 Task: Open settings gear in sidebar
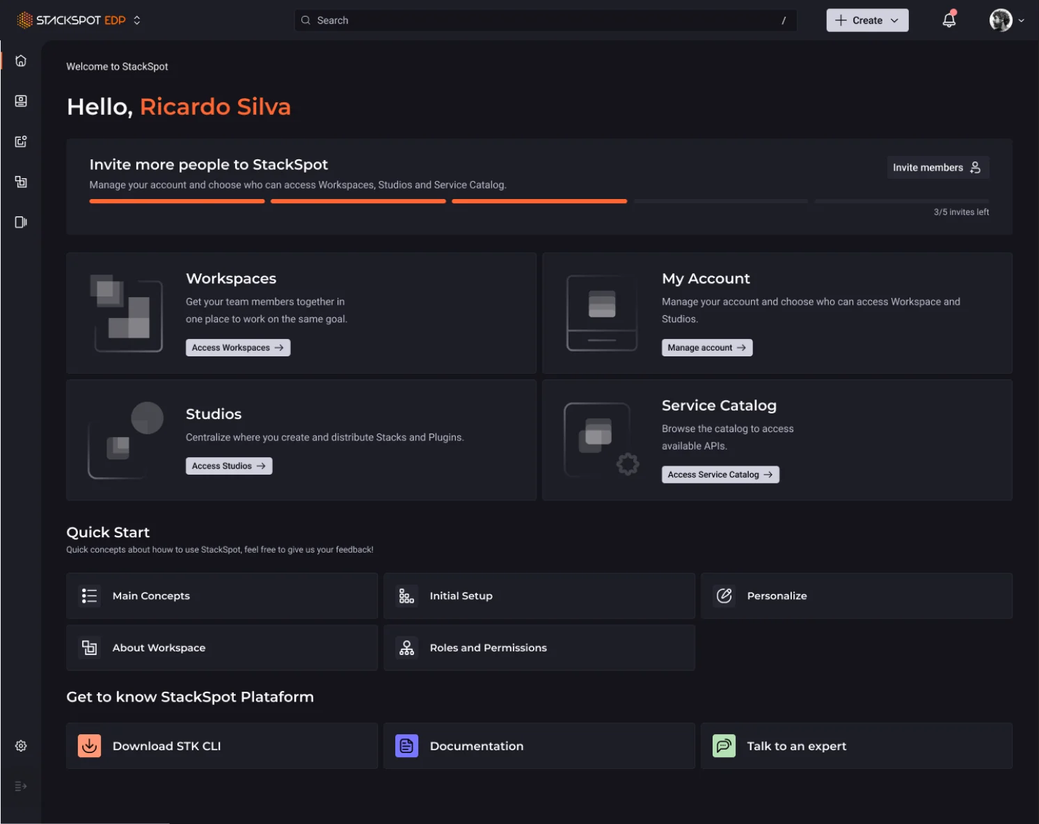(21, 745)
